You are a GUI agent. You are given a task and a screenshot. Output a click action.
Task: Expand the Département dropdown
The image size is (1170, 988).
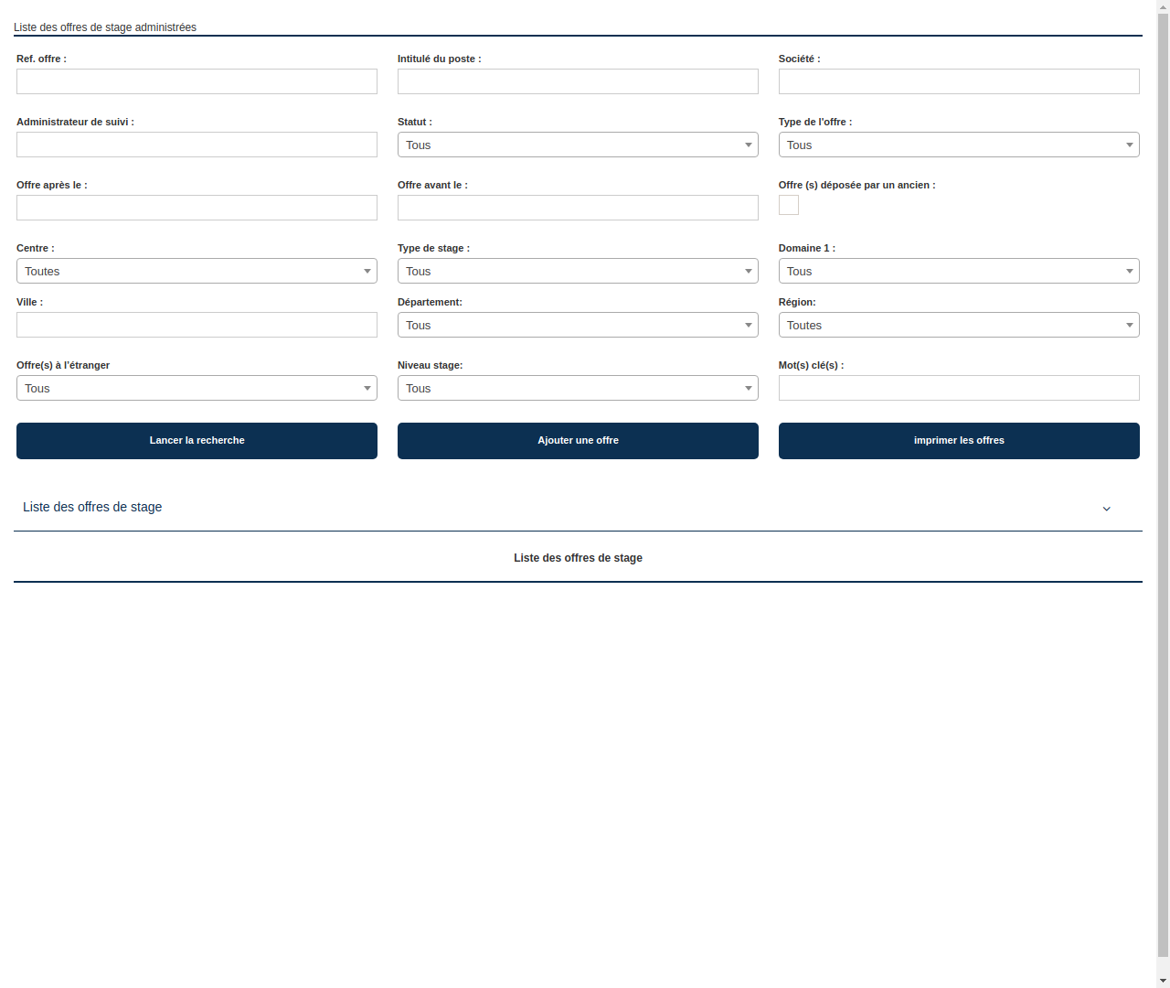(x=578, y=325)
